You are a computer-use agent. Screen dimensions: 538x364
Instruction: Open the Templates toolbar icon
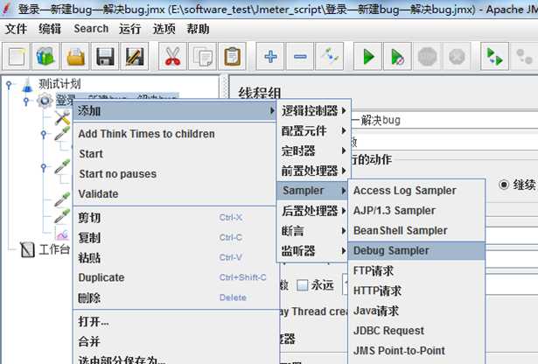pos(45,57)
